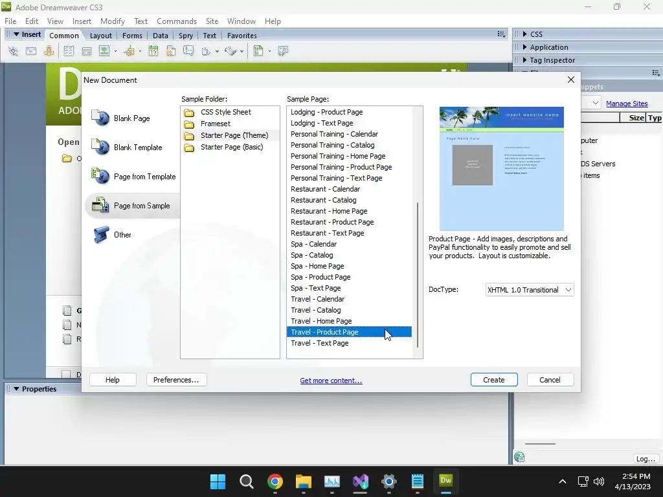
Task: Click the Images insert icon
Action: pyautogui.click(x=104, y=51)
